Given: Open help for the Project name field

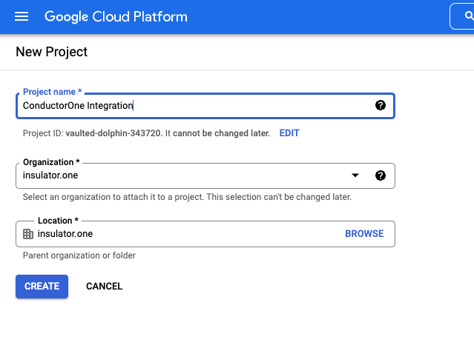Looking at the screenshot, I should (381, 105).
